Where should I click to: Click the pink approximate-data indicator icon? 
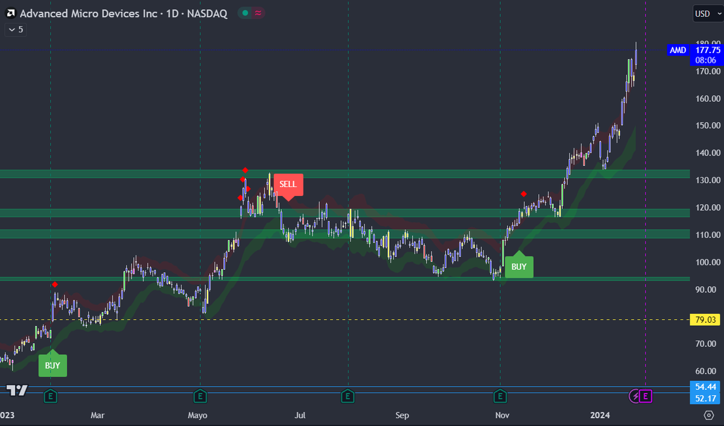(x=258, y=13)
